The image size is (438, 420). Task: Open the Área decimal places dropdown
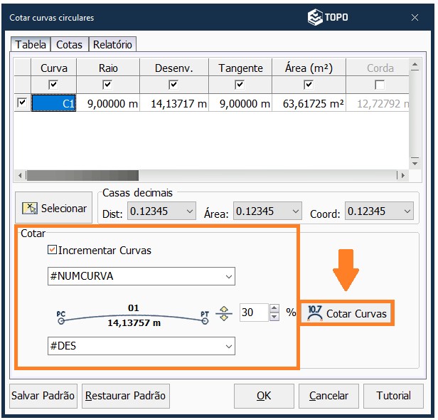pos(268,211)
